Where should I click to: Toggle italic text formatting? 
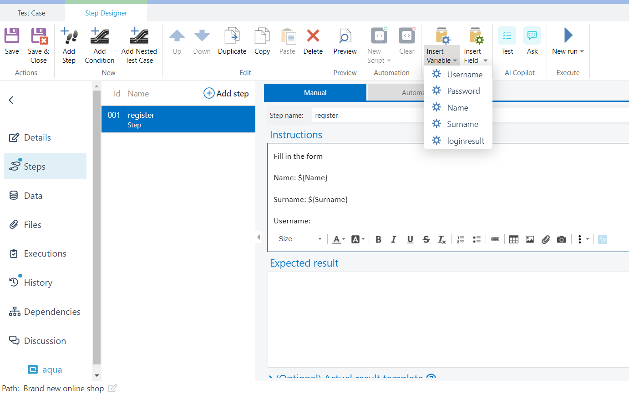point(394,239)
